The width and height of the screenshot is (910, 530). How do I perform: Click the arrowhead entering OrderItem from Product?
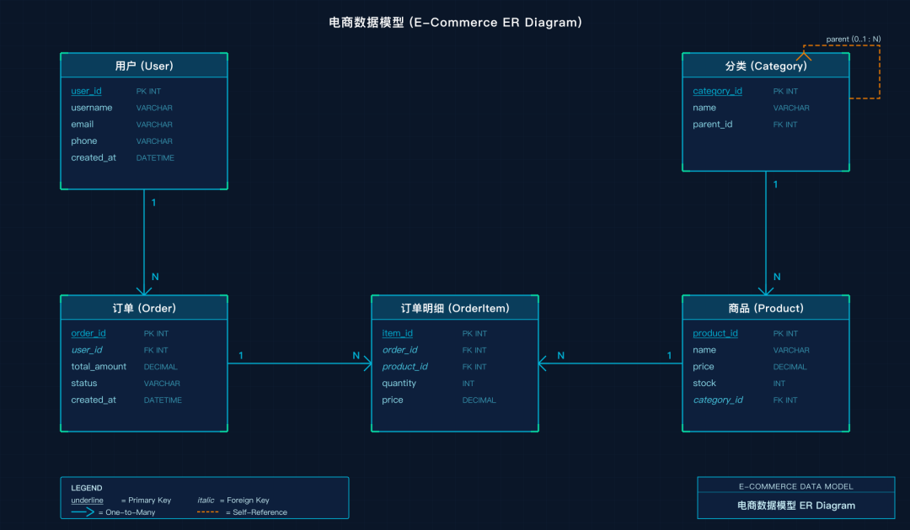tap(543, 363)
